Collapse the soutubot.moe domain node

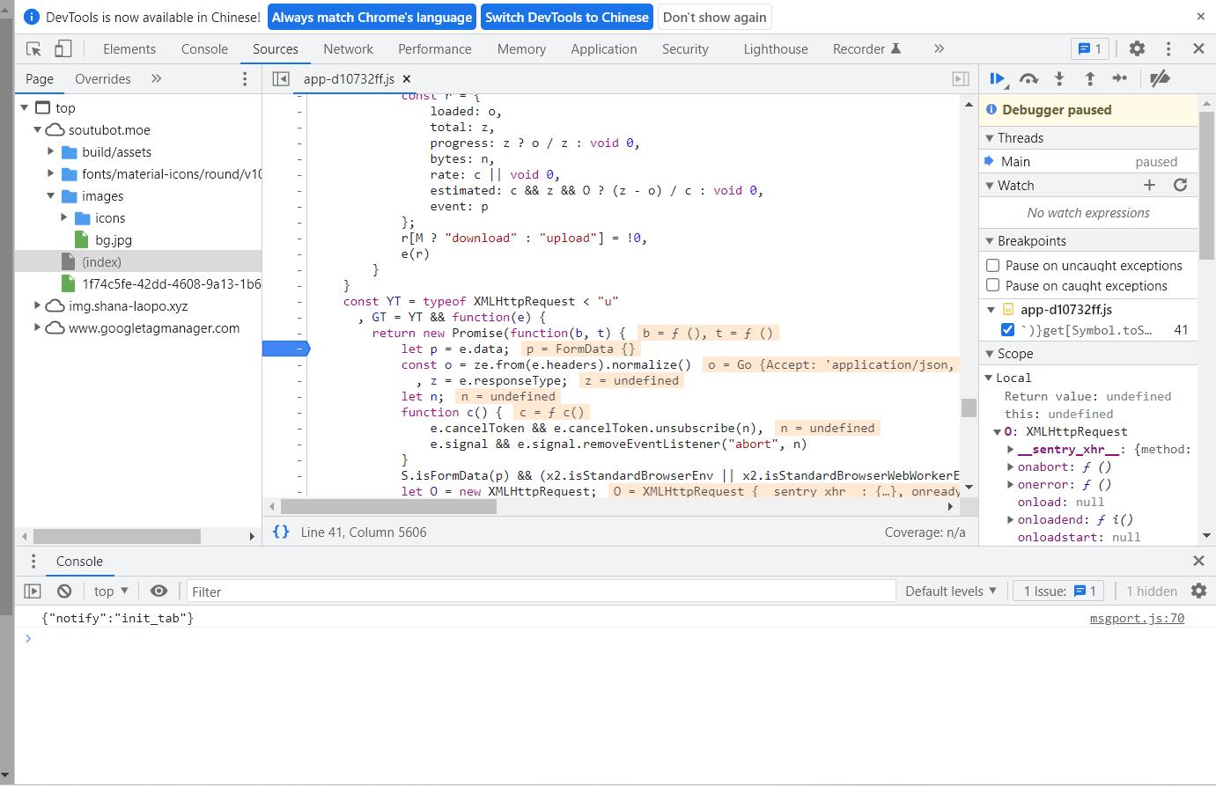coord(38,129)
